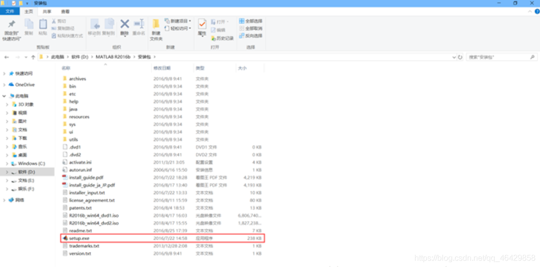Collapse the This PC tree node
This screenshot has height=267, width=540.
click(4, 96)
